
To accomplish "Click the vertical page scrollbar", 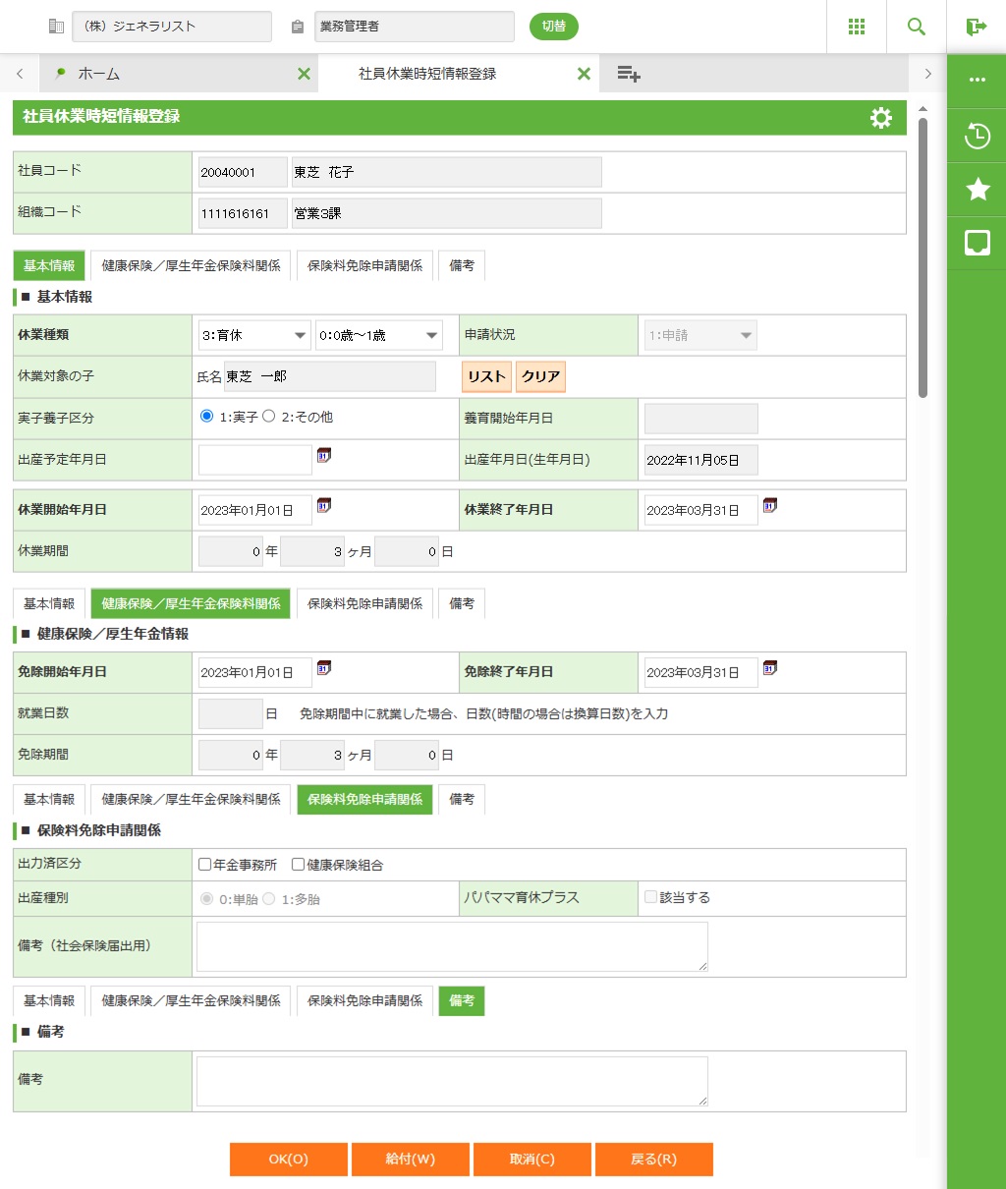I will coord(922,257).
